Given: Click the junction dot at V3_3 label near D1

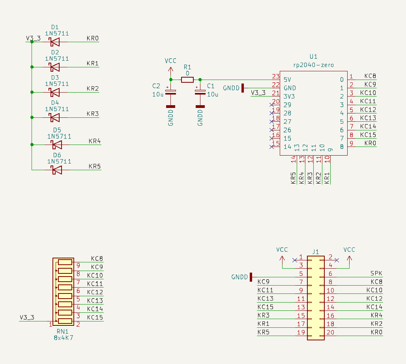Looking at the screenshot, I should [32, 42].
